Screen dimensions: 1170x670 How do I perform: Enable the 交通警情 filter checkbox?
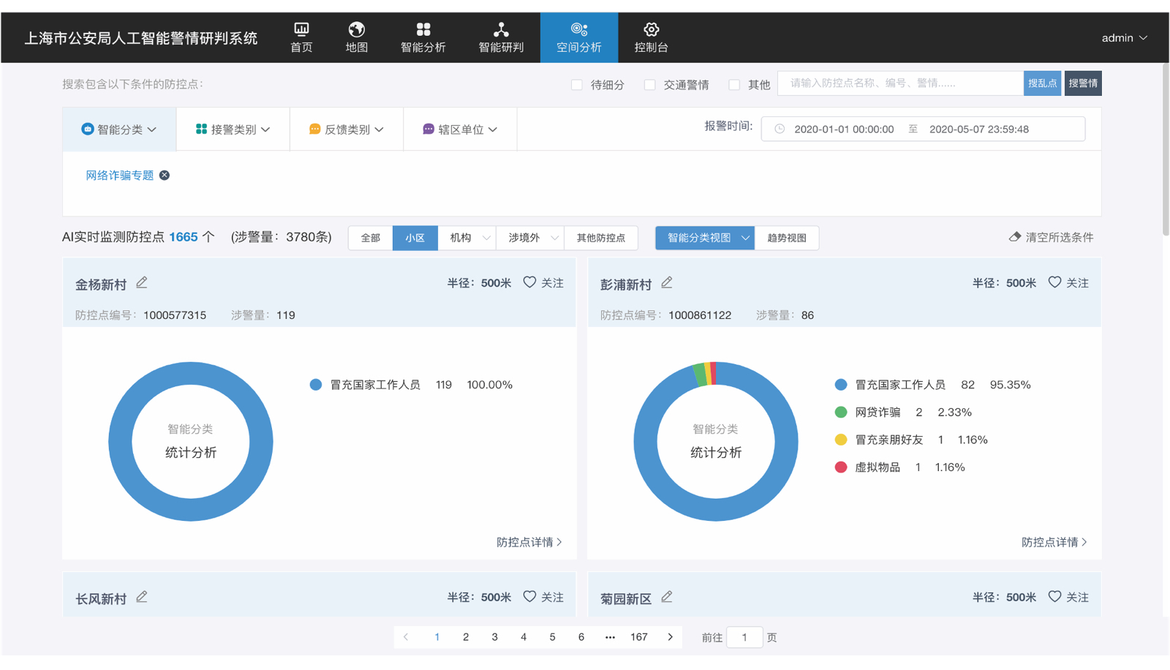pos(649,85)
